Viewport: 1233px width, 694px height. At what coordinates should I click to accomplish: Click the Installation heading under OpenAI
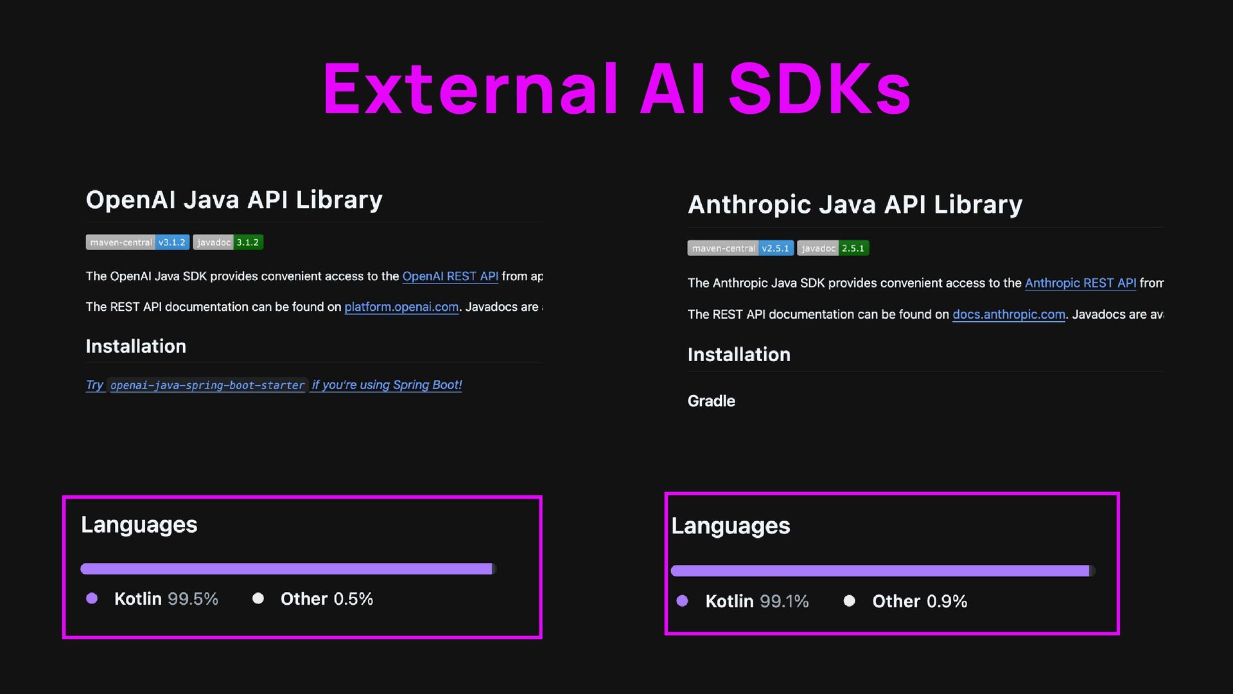[136, 346]
